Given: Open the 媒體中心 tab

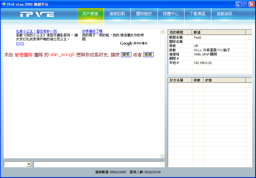Looking at the screenshot, I should coord(171,14).
